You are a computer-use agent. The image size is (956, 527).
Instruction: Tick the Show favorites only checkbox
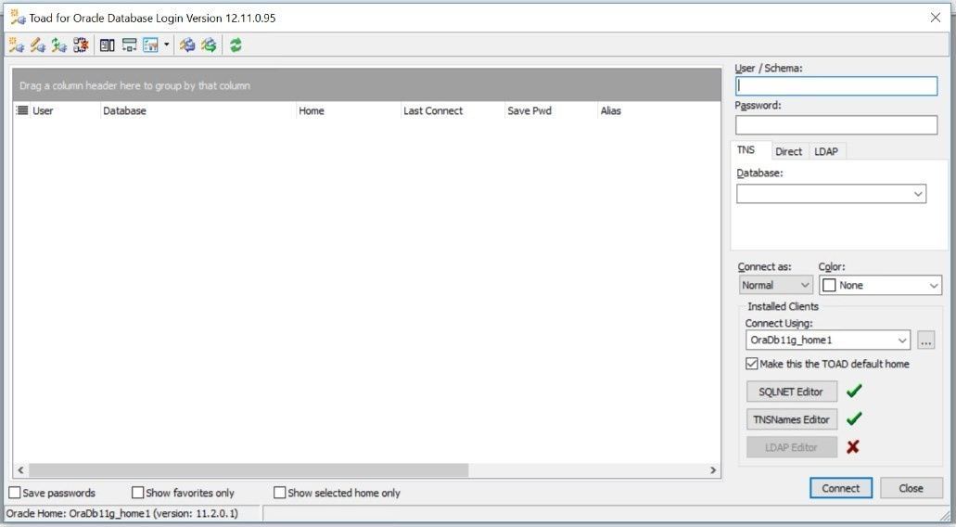tap(138, 493)
